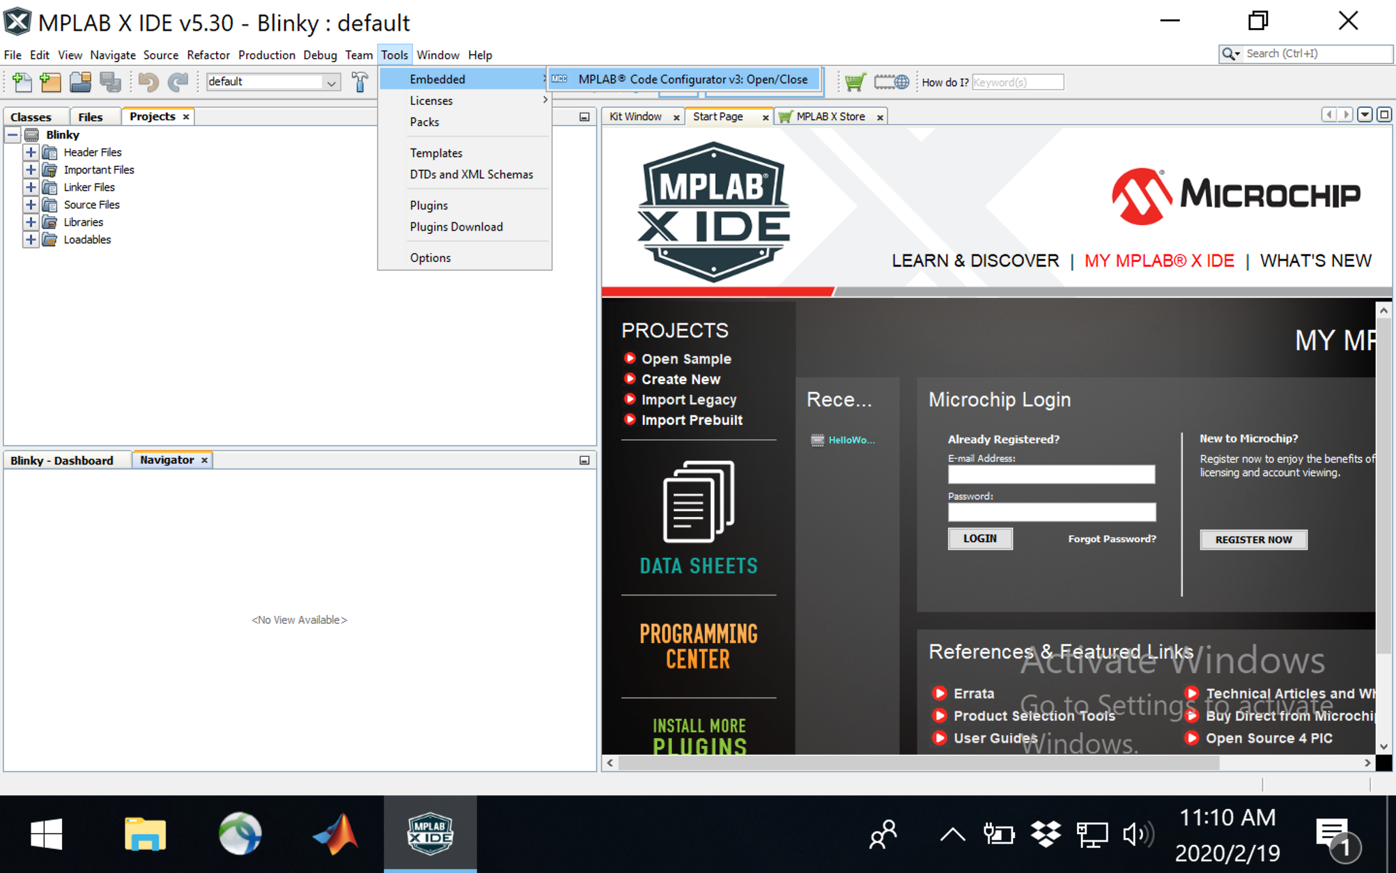Click the Build Project hammer icon
1396x873 pixels.
[360, 82]
